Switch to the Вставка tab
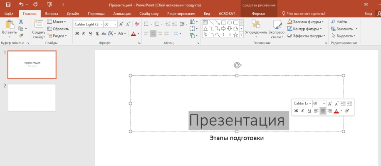 (52, 14)
